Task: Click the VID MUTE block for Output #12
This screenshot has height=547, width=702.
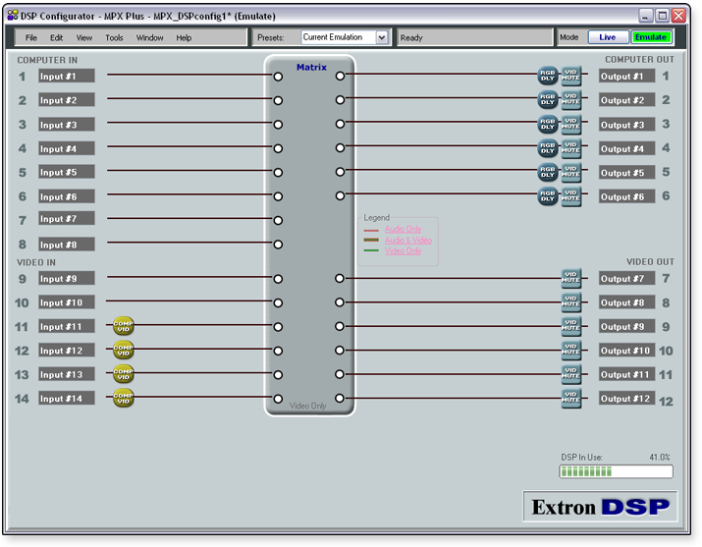Action: [x=571, y=398]
